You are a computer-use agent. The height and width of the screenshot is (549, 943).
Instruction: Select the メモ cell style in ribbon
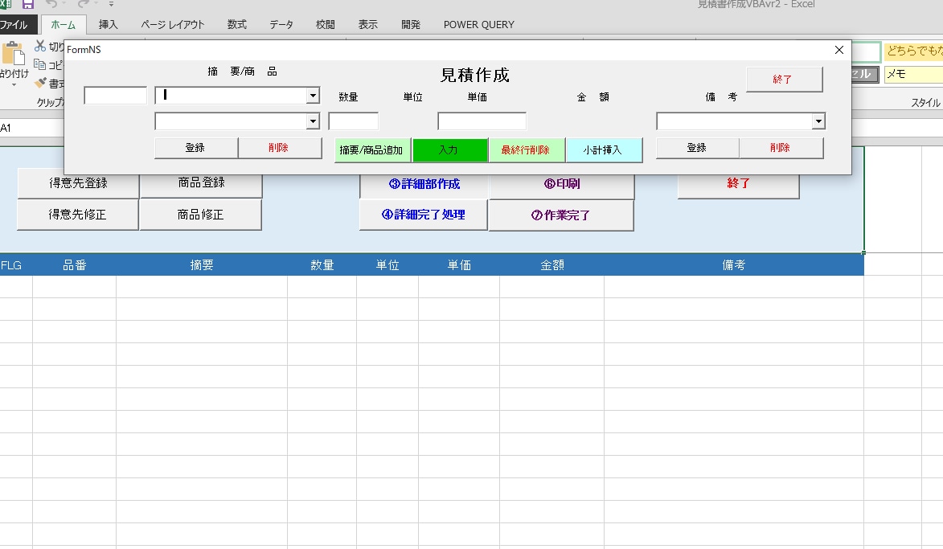click(x=913, y=75)
